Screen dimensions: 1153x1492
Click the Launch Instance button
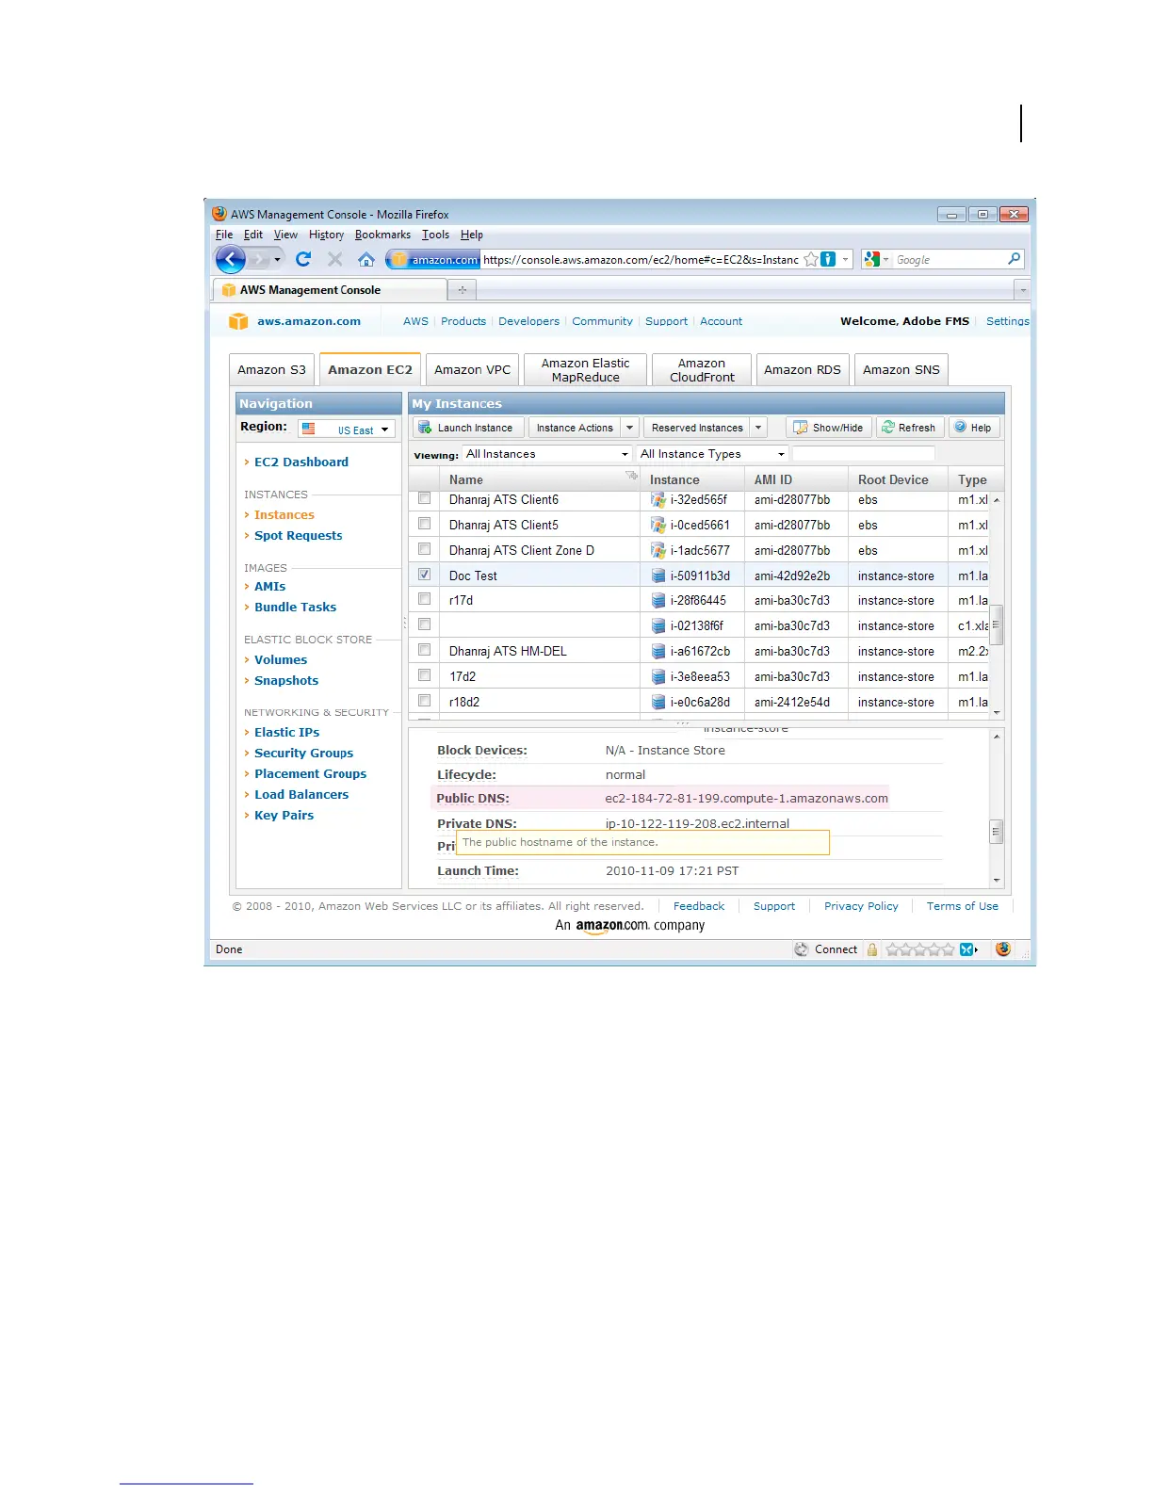click(x=467, y=428)
